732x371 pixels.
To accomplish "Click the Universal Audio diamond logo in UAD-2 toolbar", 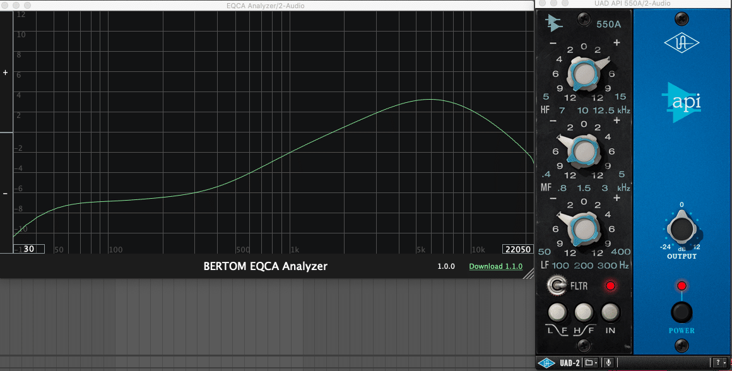I will (546, 363).
